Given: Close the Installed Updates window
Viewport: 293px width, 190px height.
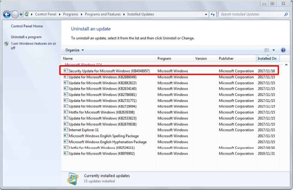Looking at the screenshot, I should tap(283, 4).
